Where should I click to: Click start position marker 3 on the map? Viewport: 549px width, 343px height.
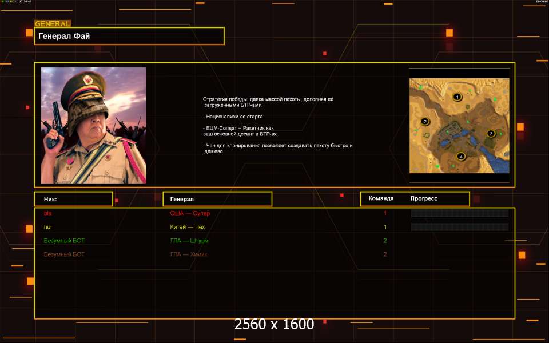[490, 134]
